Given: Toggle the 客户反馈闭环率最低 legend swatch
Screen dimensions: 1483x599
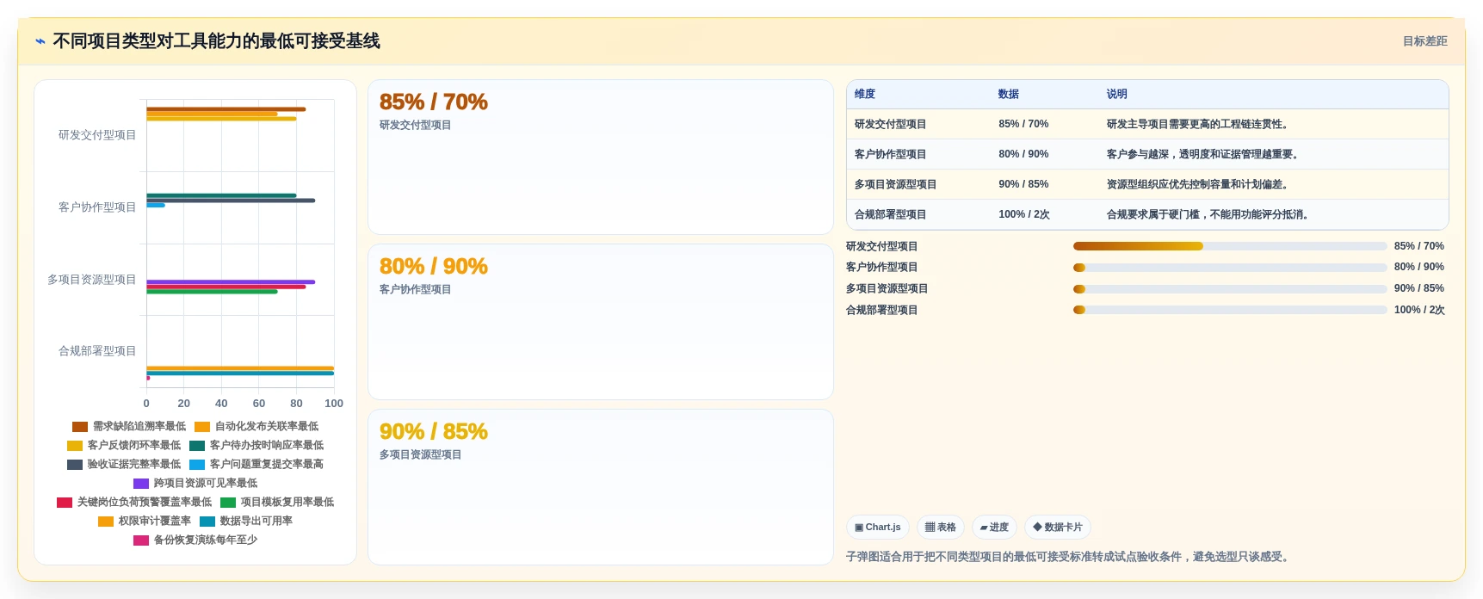Looking at the screenshot, I should click(75, 446).
